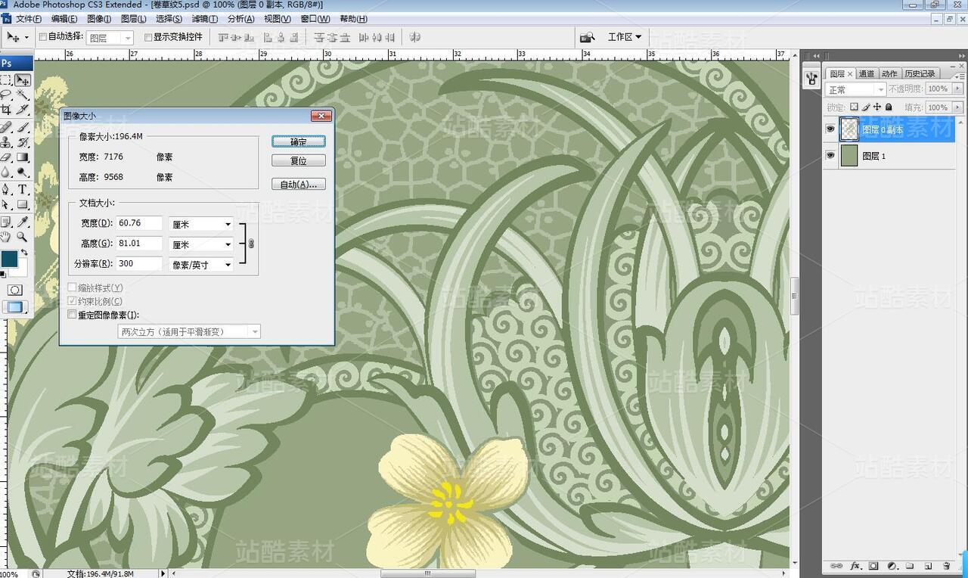Enable the 自动选择 checkbox

tap(42, 37)
